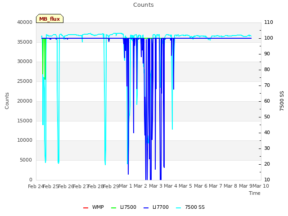Image resolution: width=288 pixels, height=216 pixels.
Task: Click the 70 tick on right axis
Action: (x=267, y=85)
